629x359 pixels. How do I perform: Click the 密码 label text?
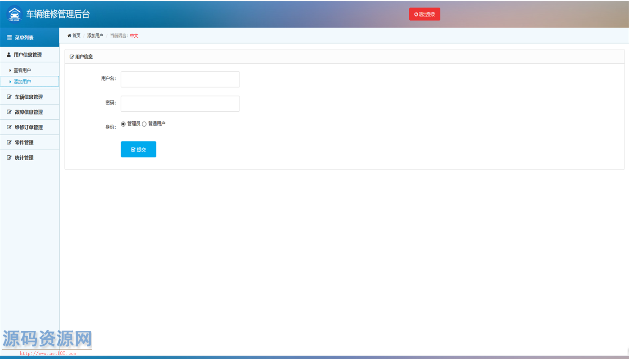click(111, 103)
